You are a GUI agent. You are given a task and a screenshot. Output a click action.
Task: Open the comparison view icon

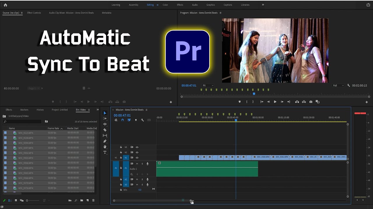318,102
